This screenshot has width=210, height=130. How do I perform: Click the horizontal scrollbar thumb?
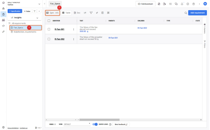(99, 120)
